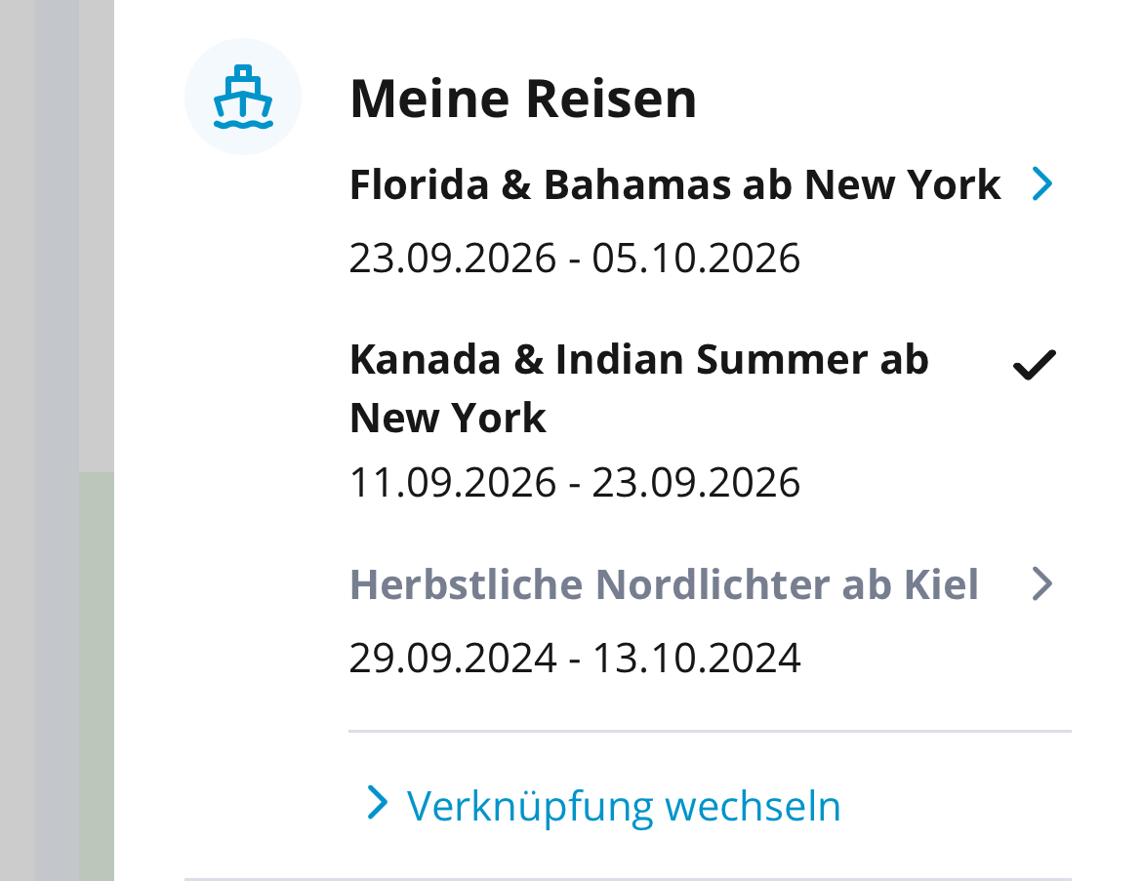The image size is (1142, 881).
Task: Click the date range 23.09.2026 - 05.10.2026
Action: pos(575,259)
